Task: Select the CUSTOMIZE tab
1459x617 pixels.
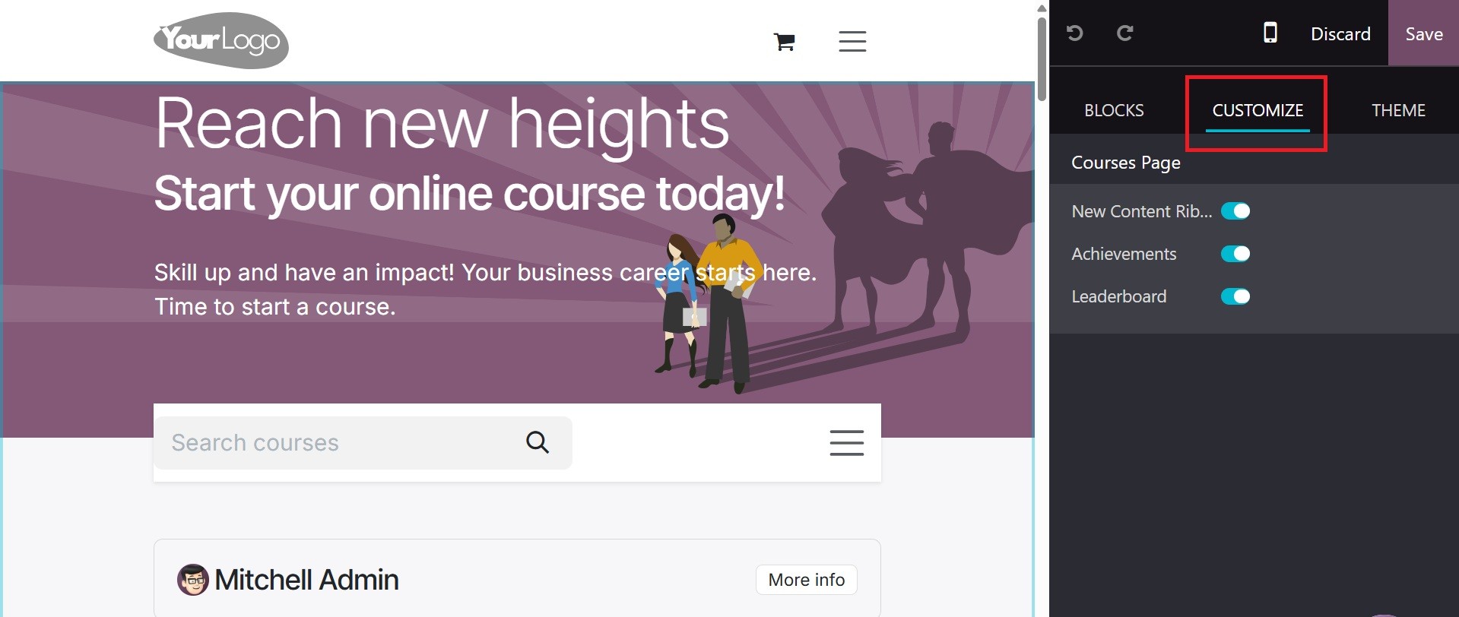Action: (1258, 110)
